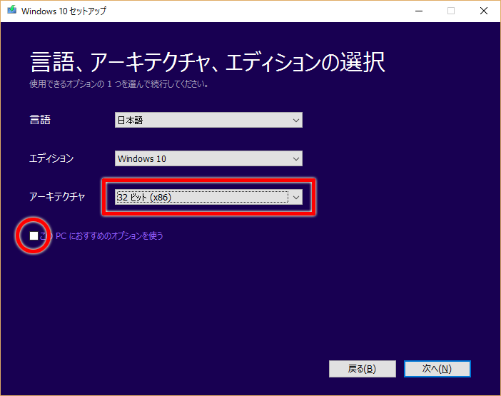Screen dimensions: 501x396
Task: Check the この PC におすすめのオプションを使う checkbox
Action: (34, 235)
